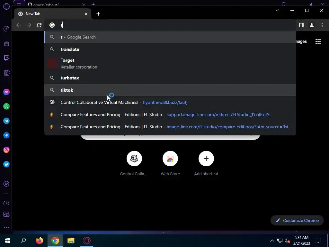Open Messenger in Opera's sidebar
Screen dimensions: 329x247
tap(6, 92)
